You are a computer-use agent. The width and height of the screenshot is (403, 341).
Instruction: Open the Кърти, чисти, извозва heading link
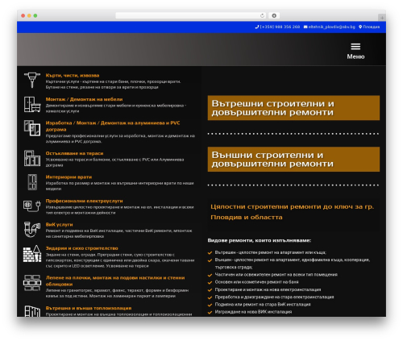click(x=73, y=75)
